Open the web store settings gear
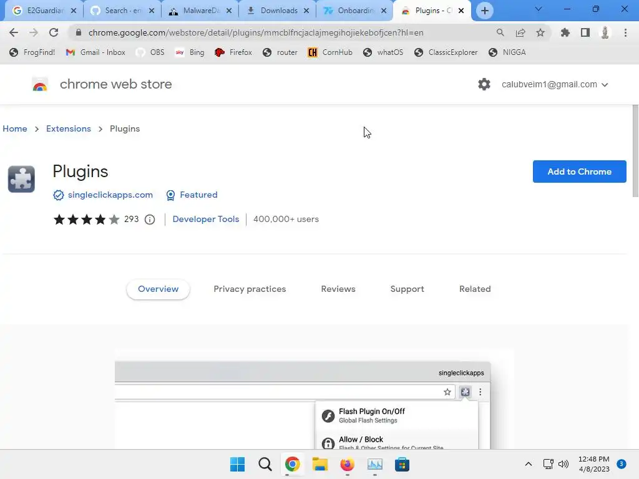639x479 pixels. 484,84
